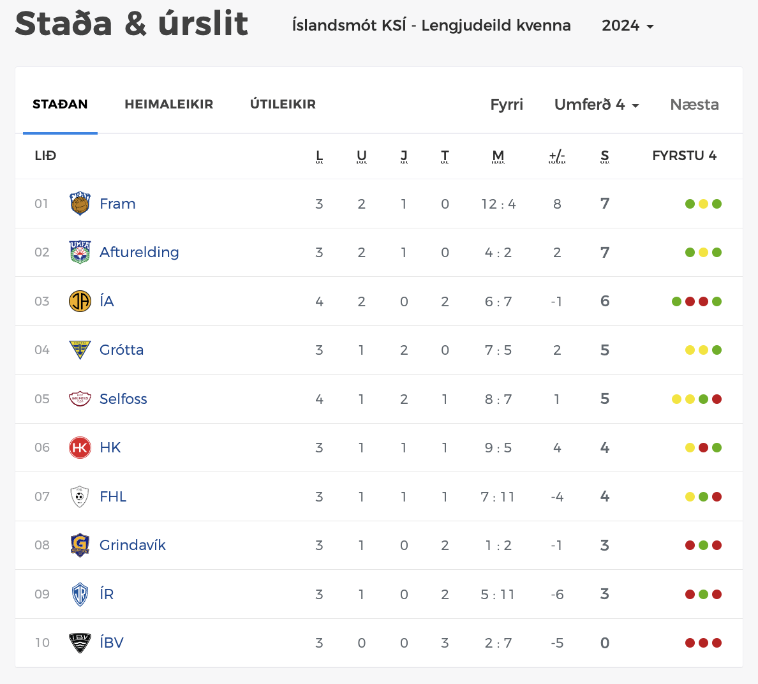Click the Selfoss team logo
This screenshot has height=684, width=758.
click(x=80, y=399)
